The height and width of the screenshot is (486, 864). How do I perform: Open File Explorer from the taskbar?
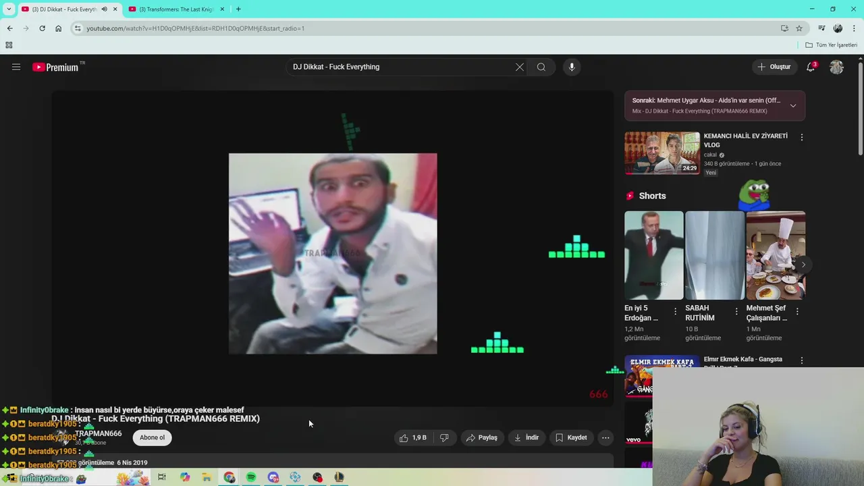207,477
